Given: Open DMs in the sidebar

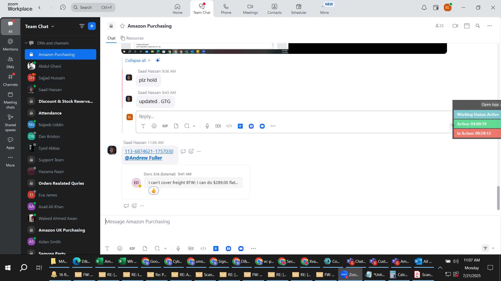Looking at the screenshot, I should click(x=10, y=62).
